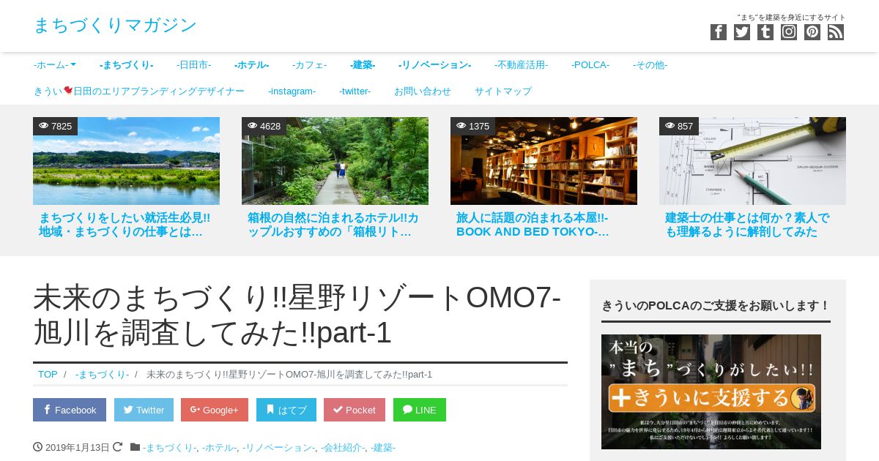
Task: Open the -その他- menu item
Action: [650, 65]
